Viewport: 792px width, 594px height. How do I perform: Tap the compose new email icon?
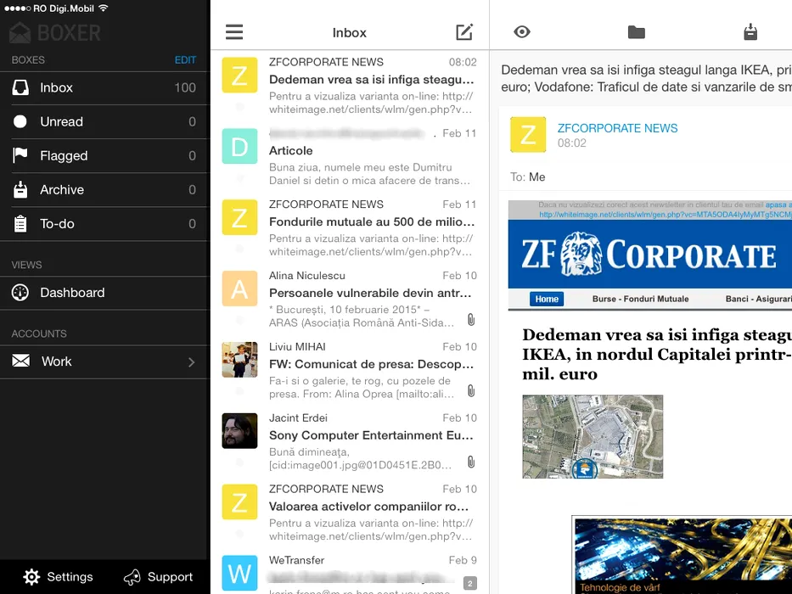tap(464, 32)
